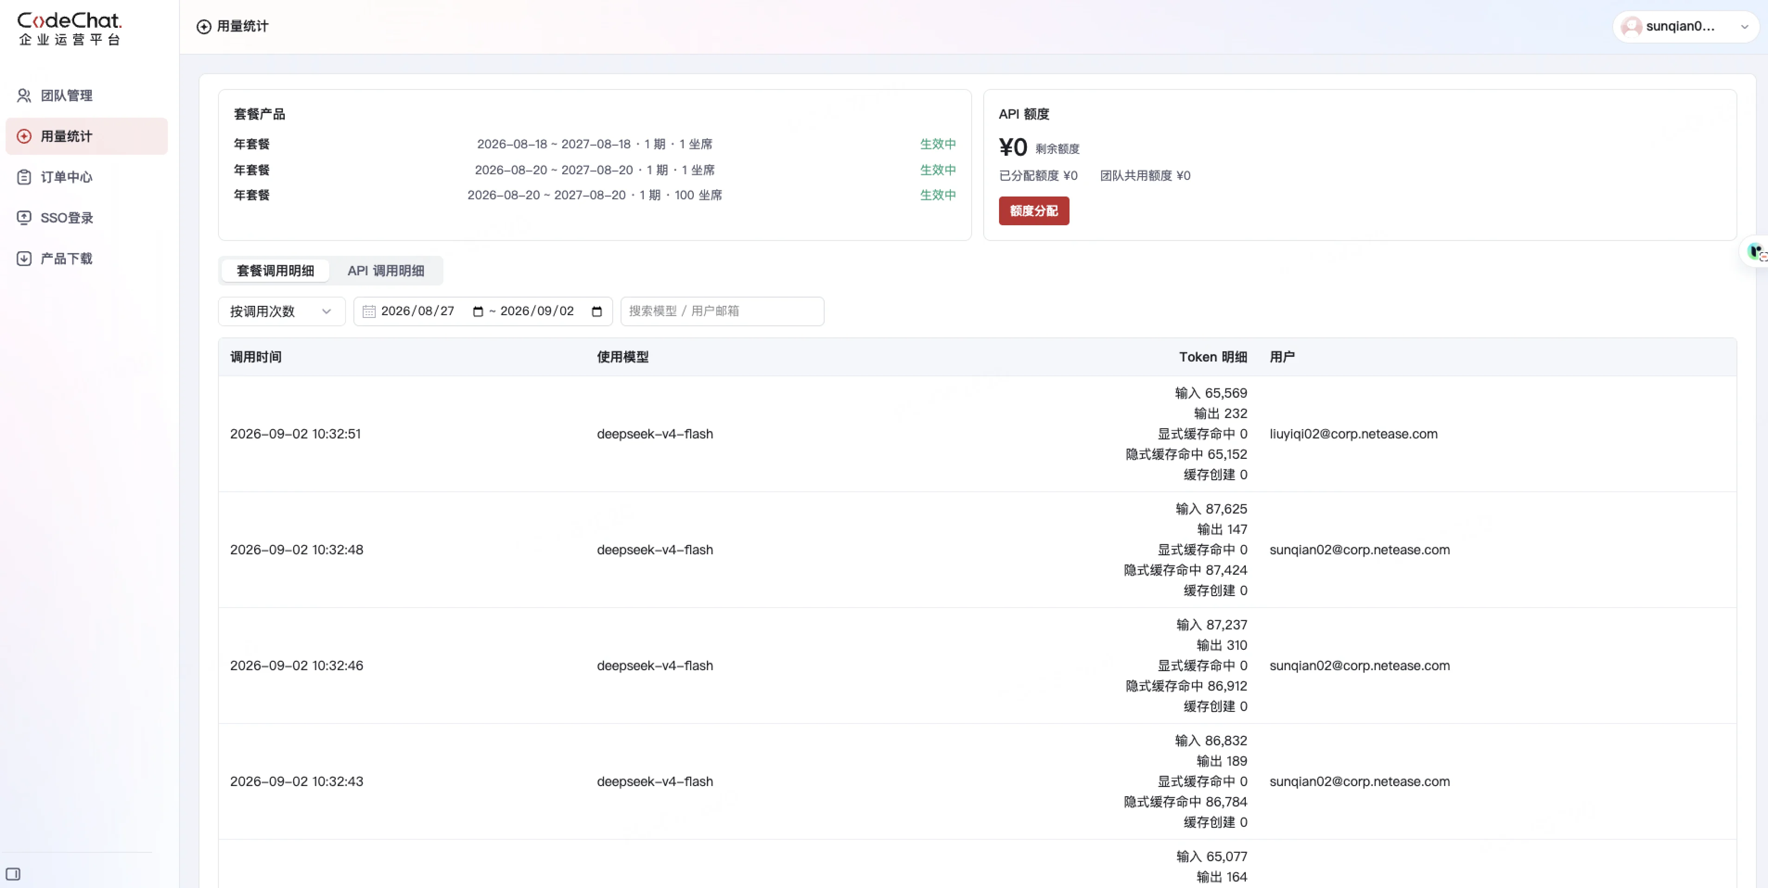Image resolution: width=1768 pixels, height=888 pixels.
Task: Open 用量统计 menu item
Action: point(86,136)
